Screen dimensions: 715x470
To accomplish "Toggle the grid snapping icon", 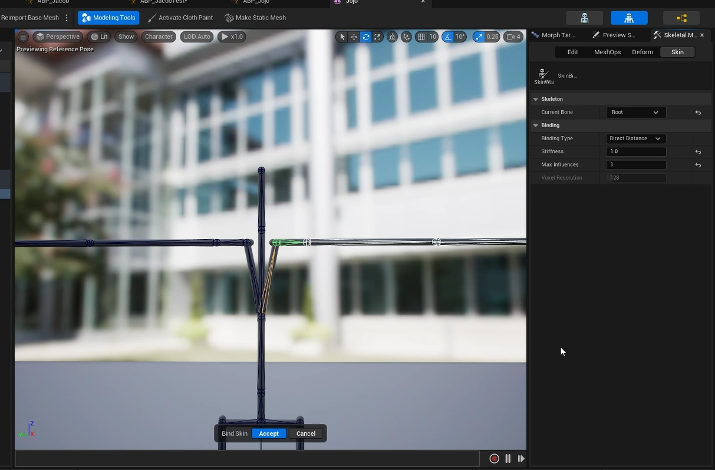I will pyautogui.click(x=421, y=37).
